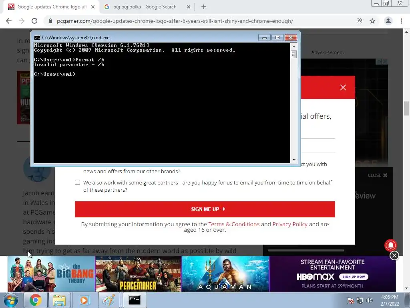This screenshot has height=308, width=410.
Task: Click the SIGN ME UP button
Action: tap(205, 209)
